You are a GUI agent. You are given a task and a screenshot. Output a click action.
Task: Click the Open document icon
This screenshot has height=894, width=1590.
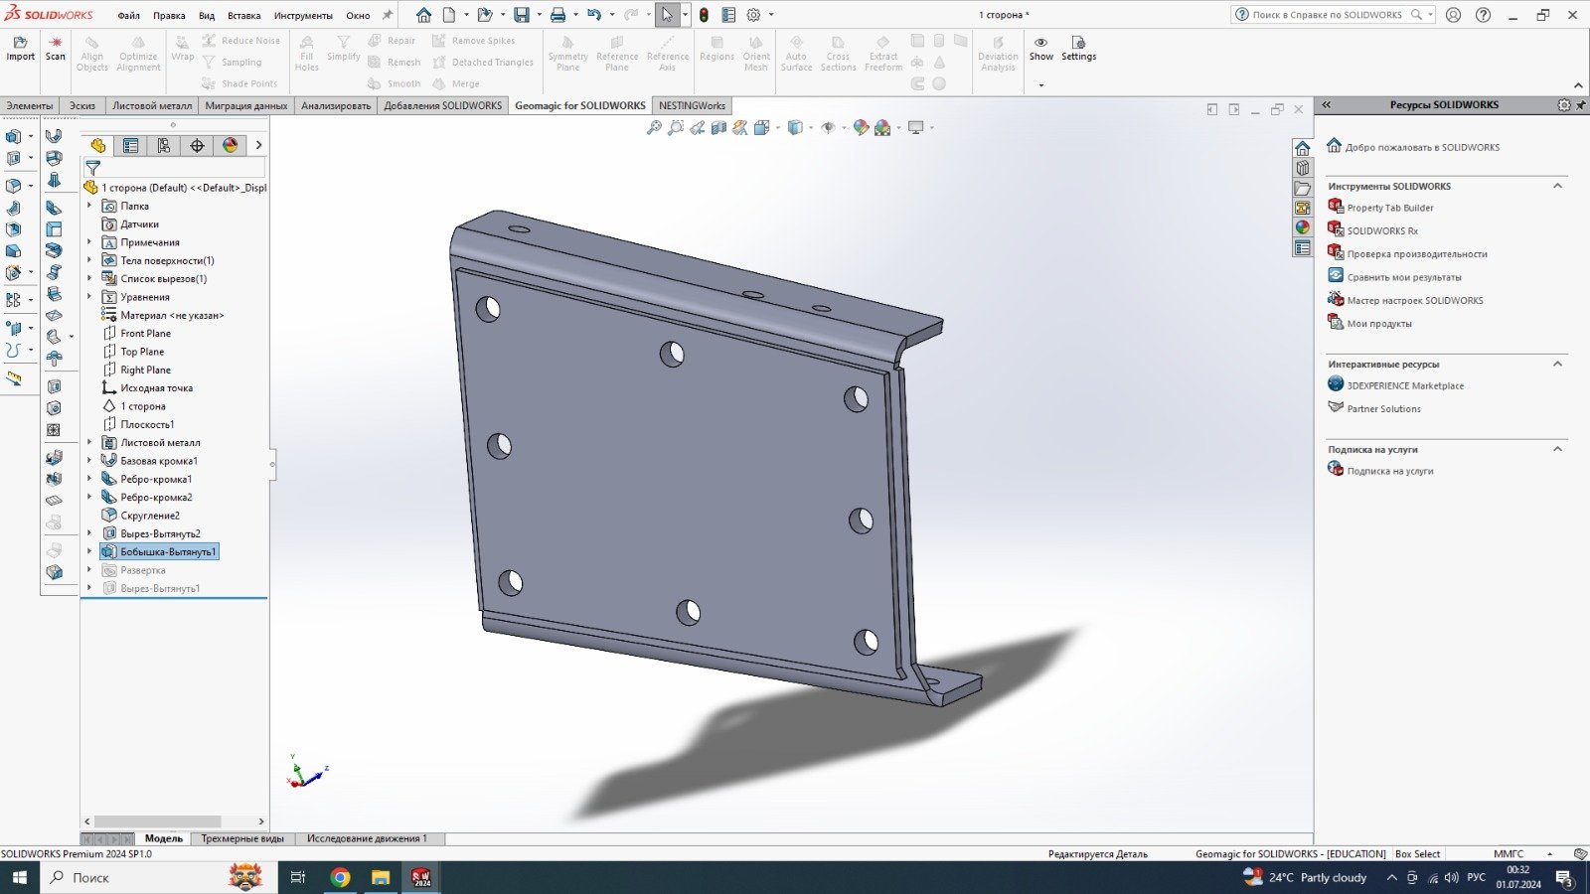pyautogui.click(x=485, y=15)
